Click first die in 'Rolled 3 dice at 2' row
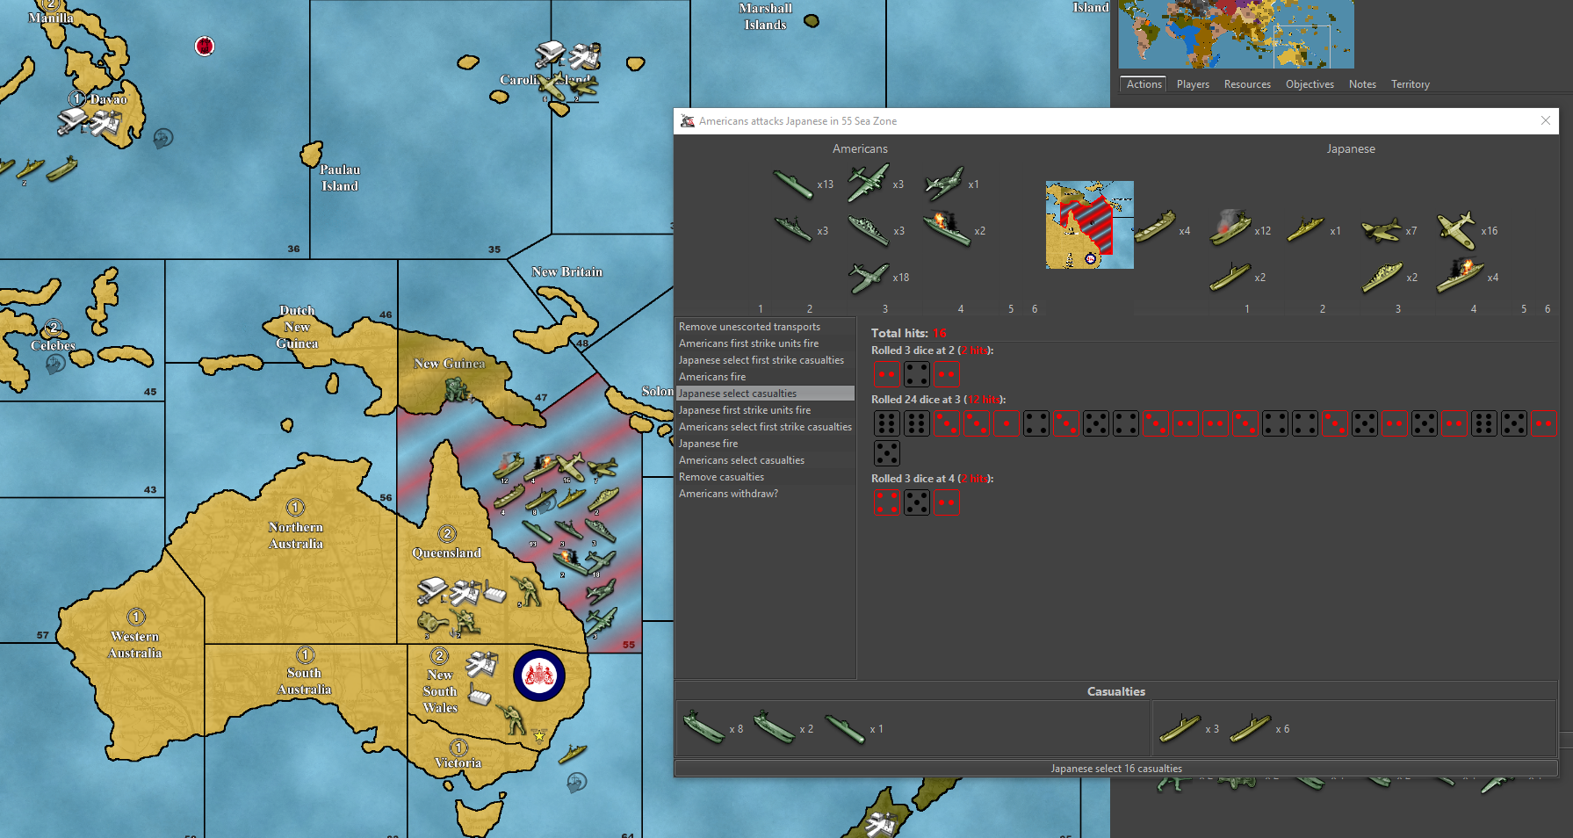Screen dimensions: 1573x838 (887, 374)
